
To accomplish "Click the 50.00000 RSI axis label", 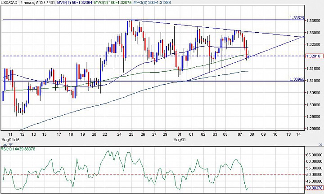I will (x=314, y=174).
